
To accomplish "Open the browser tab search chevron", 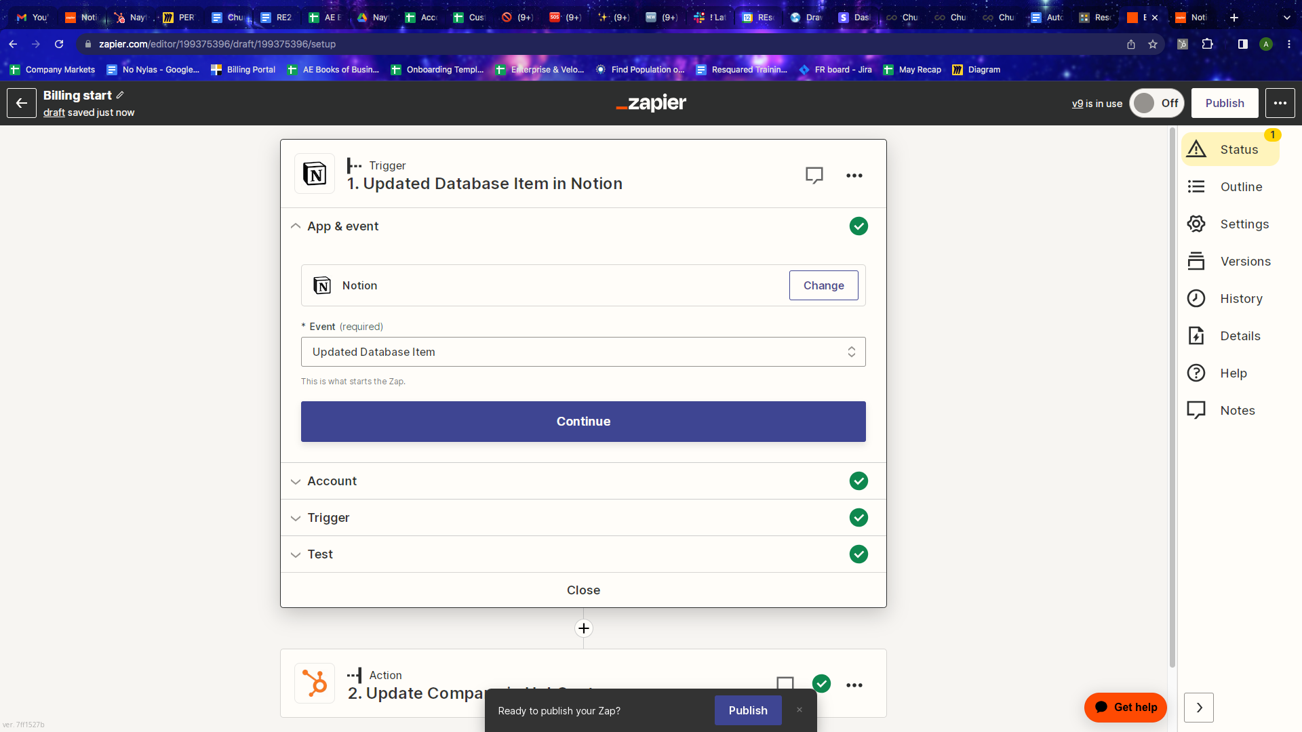I will (x=1286, y=18).
